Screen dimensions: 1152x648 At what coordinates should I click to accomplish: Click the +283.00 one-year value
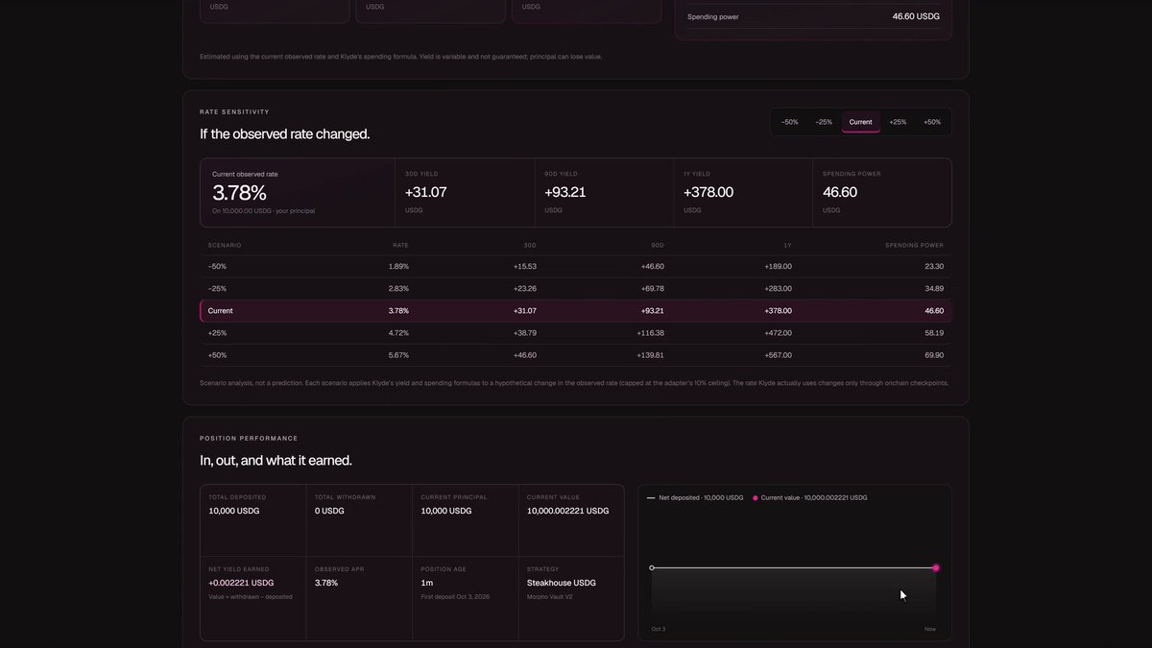click(x=778, y=289)
